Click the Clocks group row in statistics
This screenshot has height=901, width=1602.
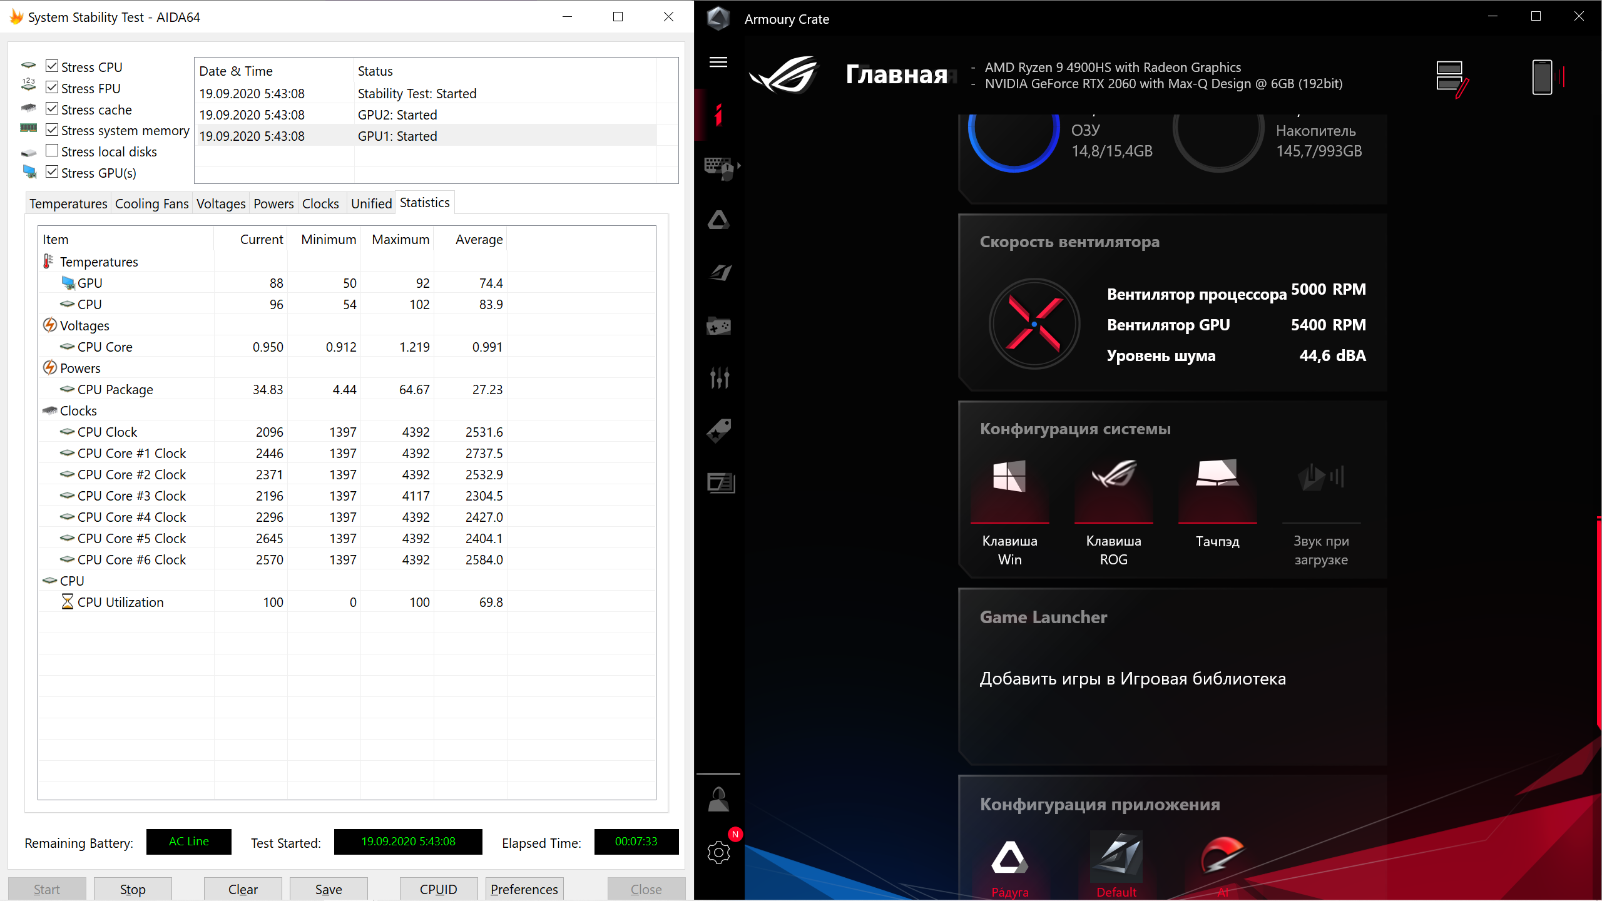(347, 410)
